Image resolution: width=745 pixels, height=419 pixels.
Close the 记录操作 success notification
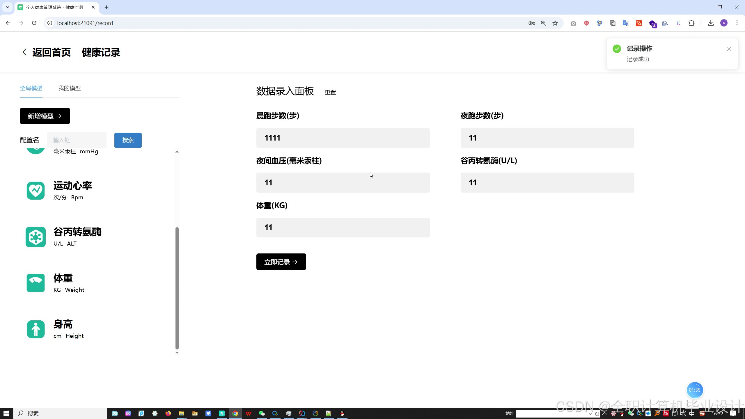(729, 49)
